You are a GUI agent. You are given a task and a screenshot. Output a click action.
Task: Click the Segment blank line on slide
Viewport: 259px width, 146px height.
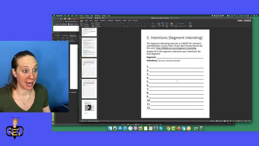(x=180, y=57)
